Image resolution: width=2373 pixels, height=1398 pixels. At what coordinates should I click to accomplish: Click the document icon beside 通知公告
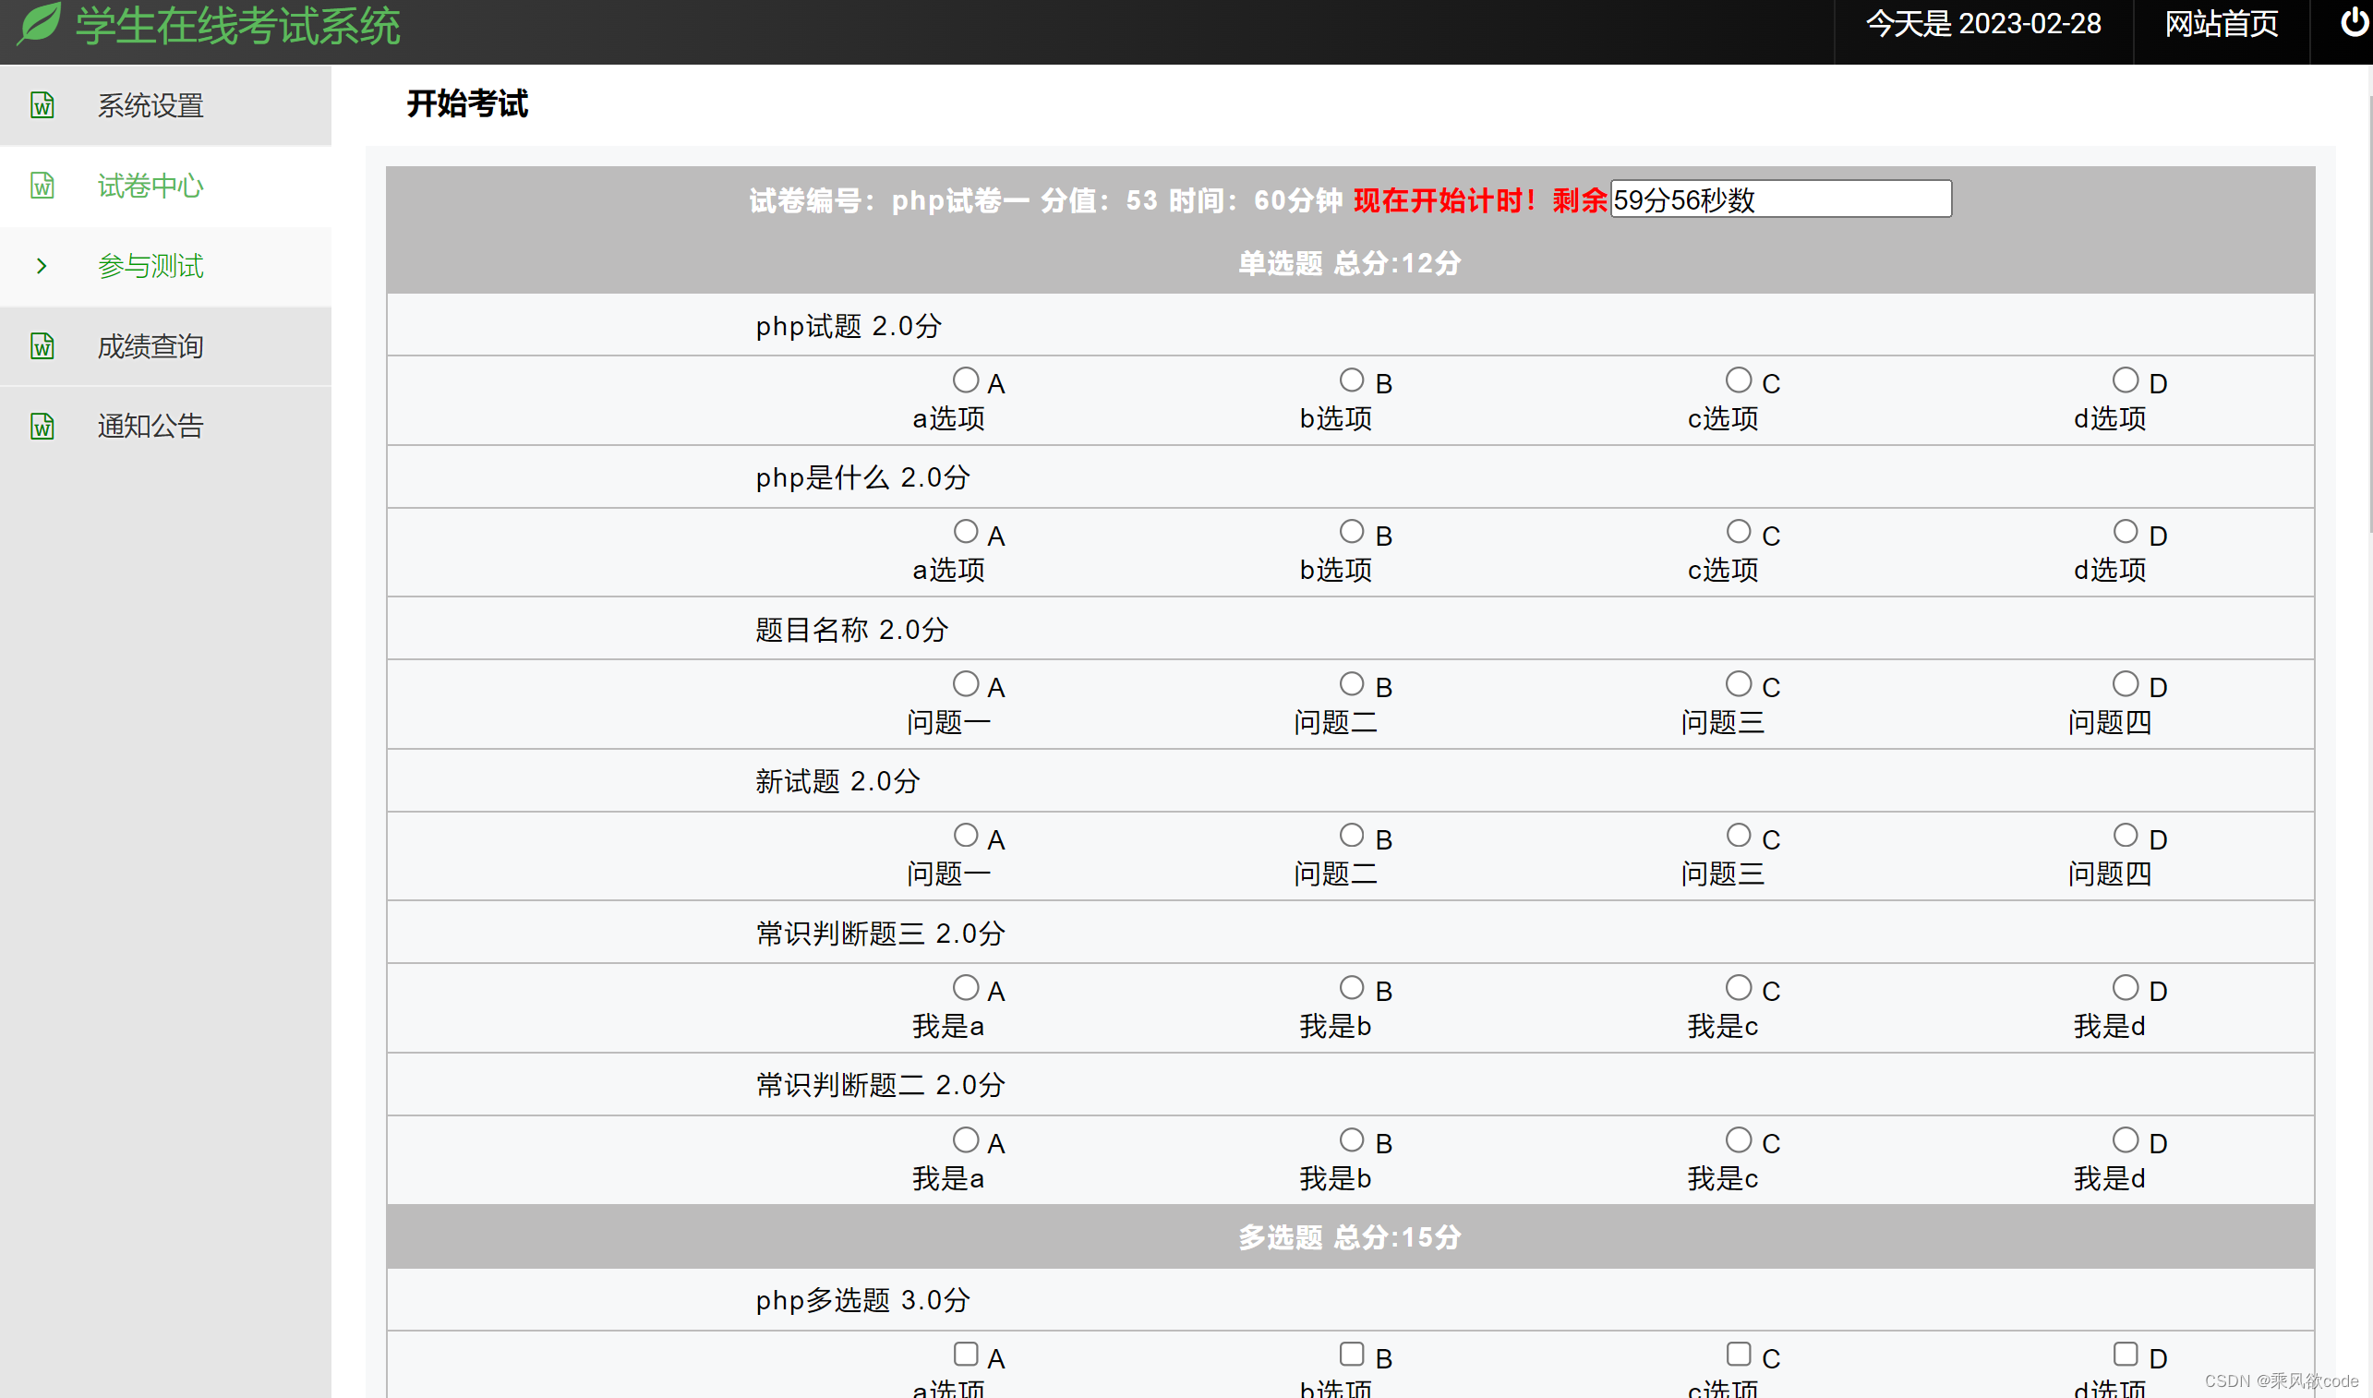[x=42, y=426]
